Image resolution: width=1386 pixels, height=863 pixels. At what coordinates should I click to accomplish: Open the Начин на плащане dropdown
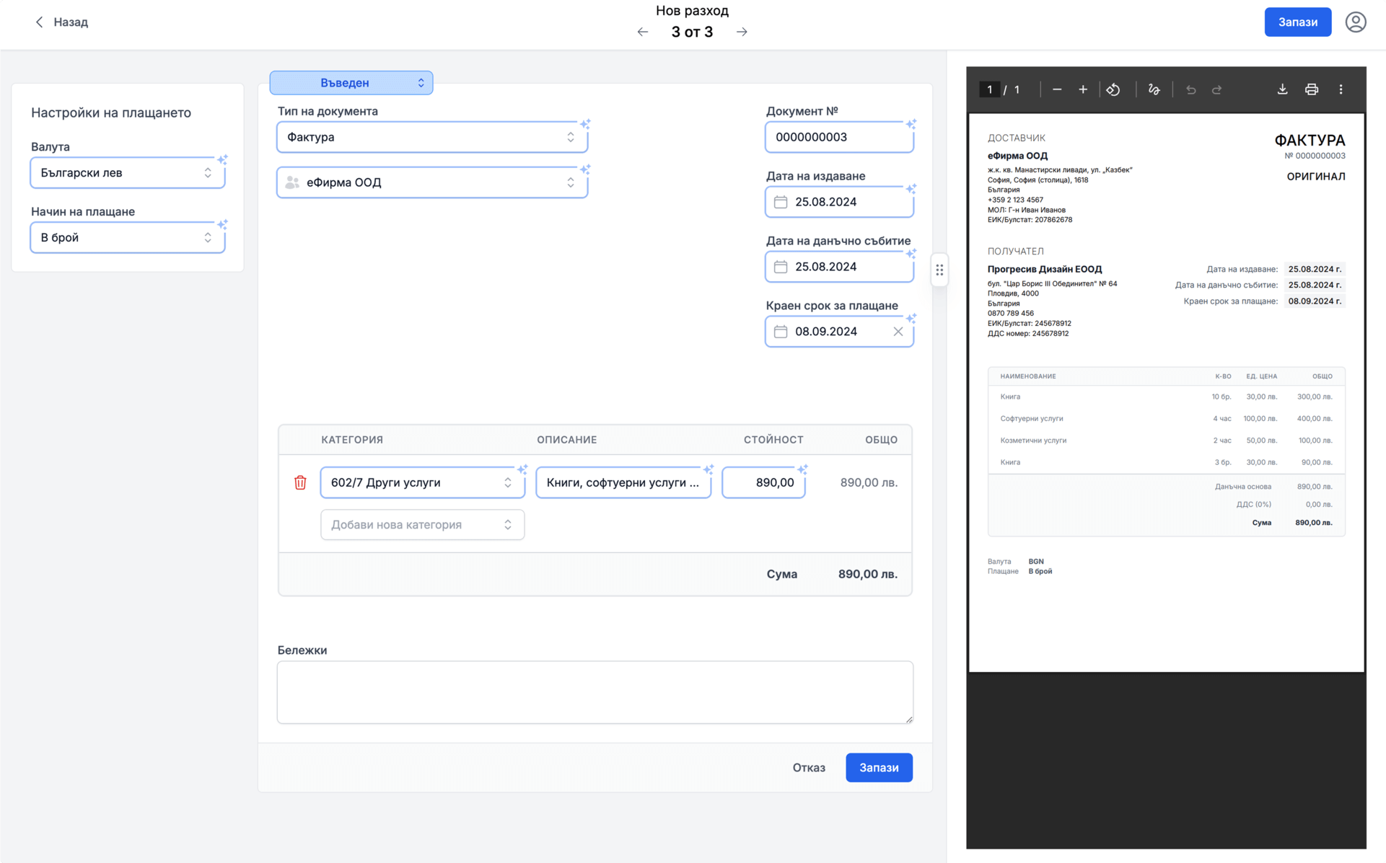[128, 238]
